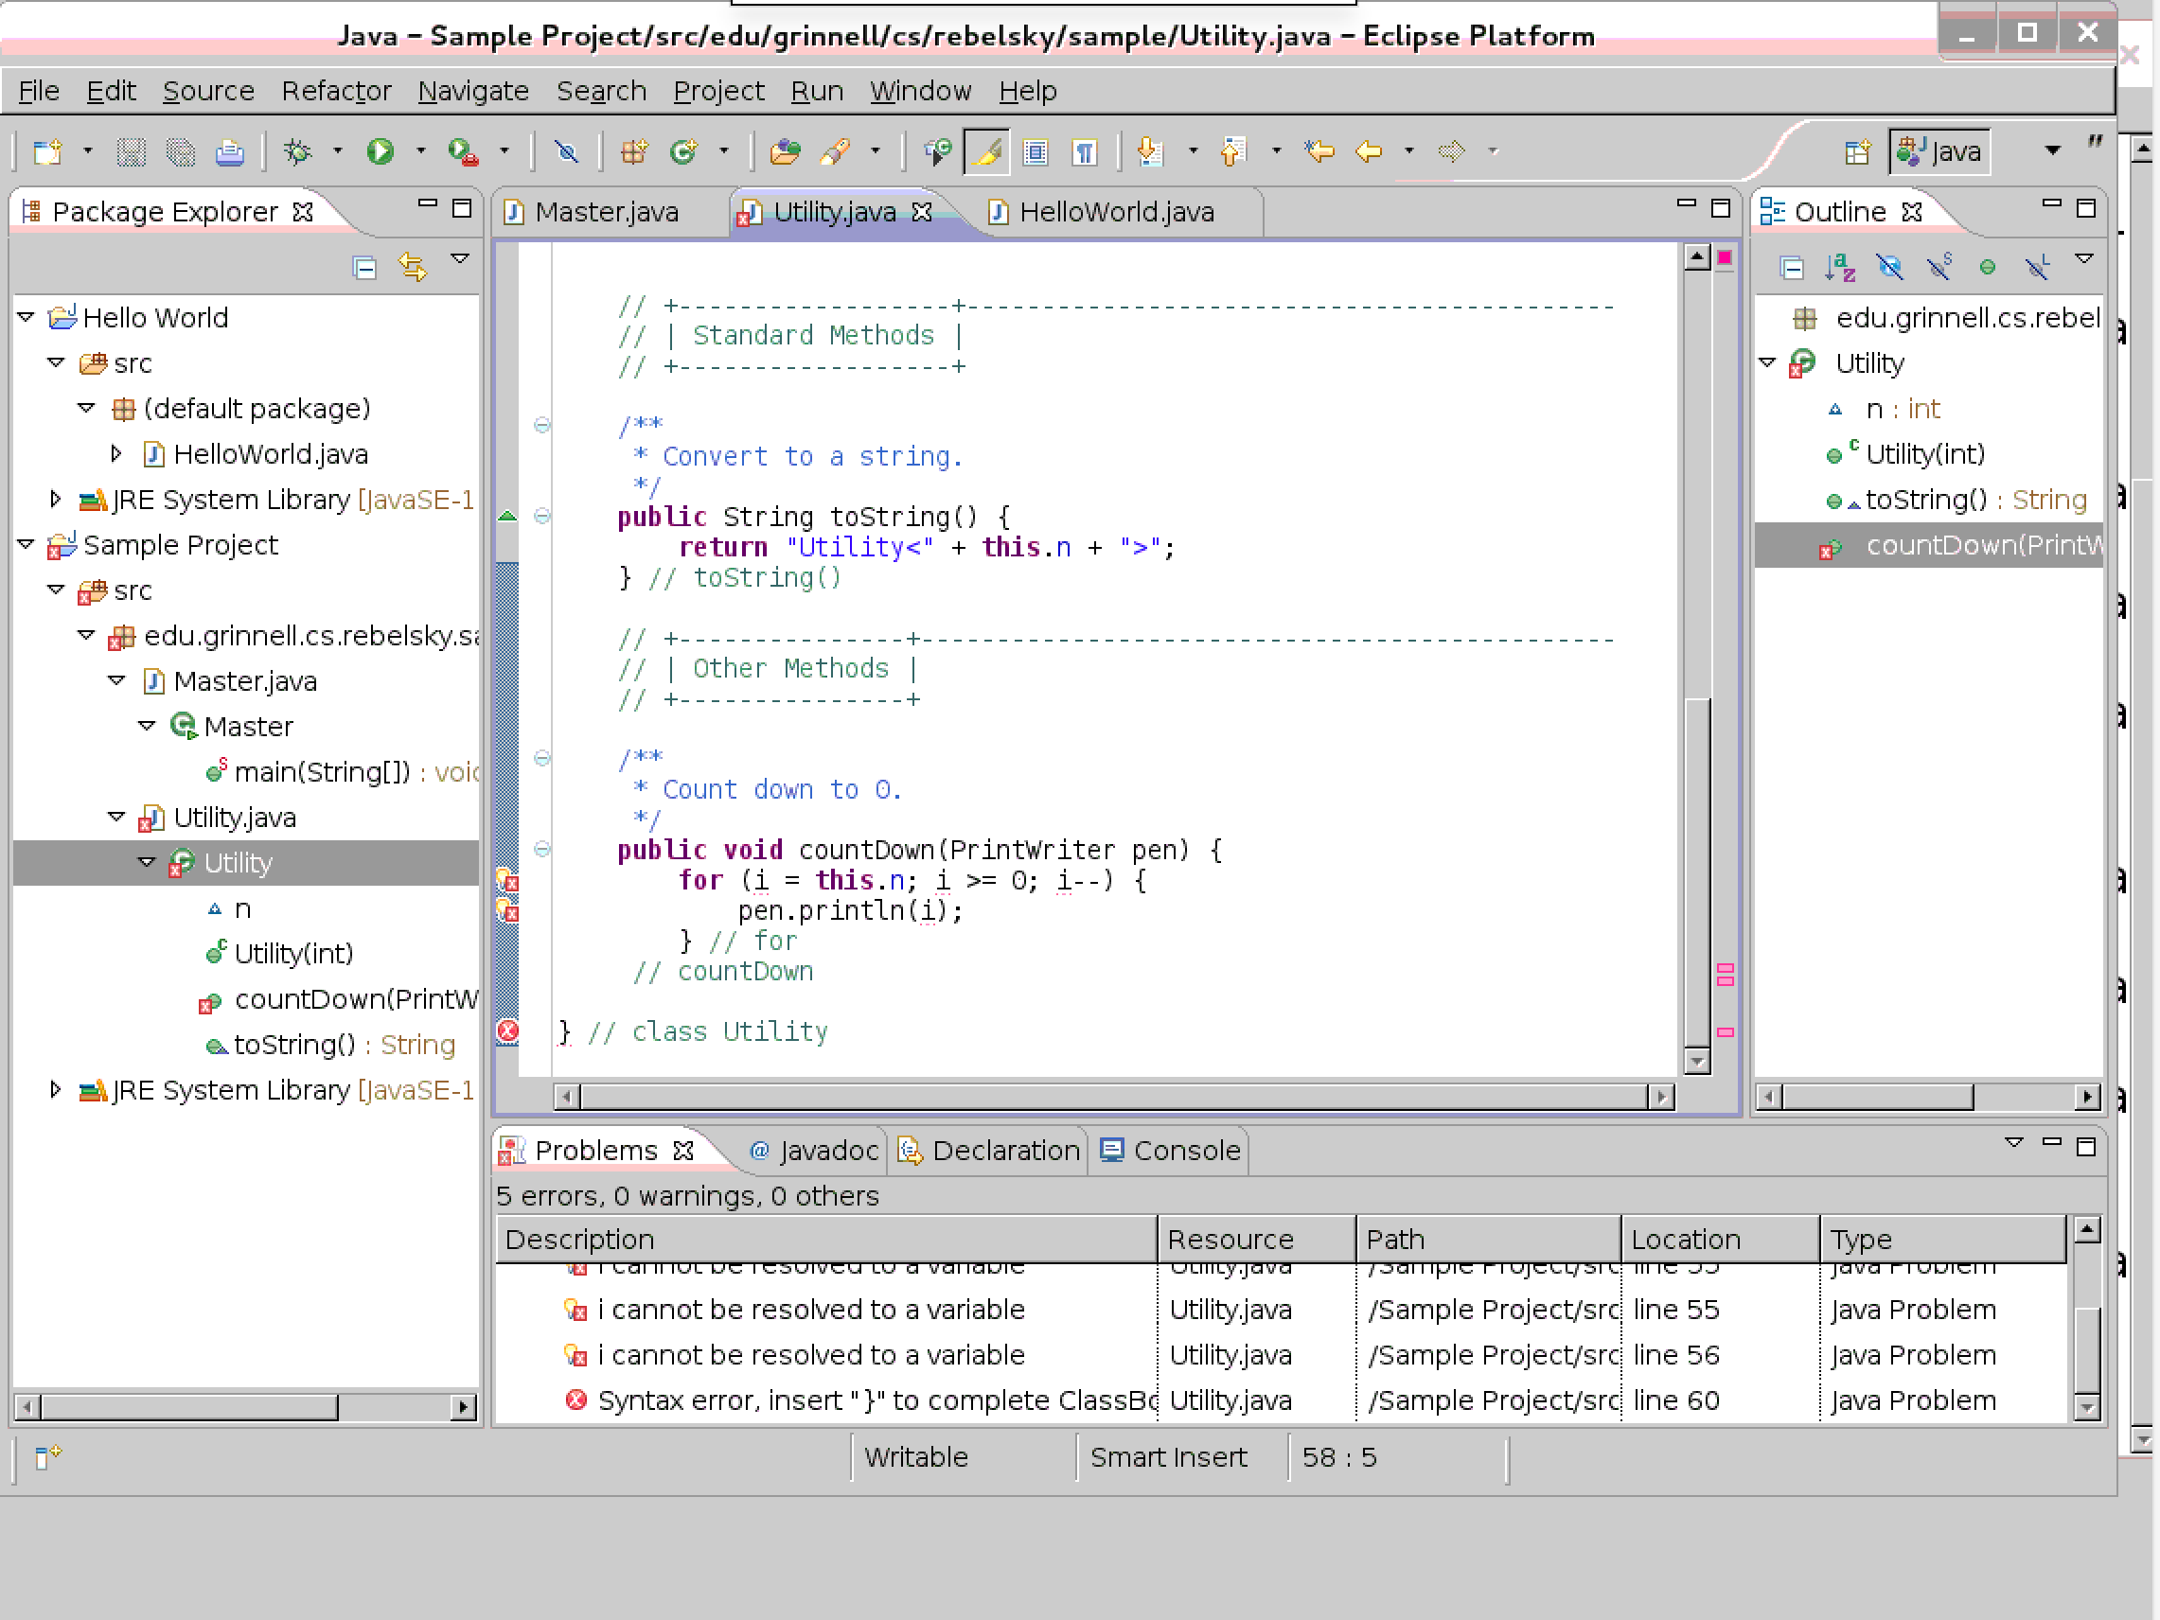Open the Problems view menu triangle
The height and width of the screenshot is (1620, 2160).
pyautogui.click(x=2013, y=1141)
